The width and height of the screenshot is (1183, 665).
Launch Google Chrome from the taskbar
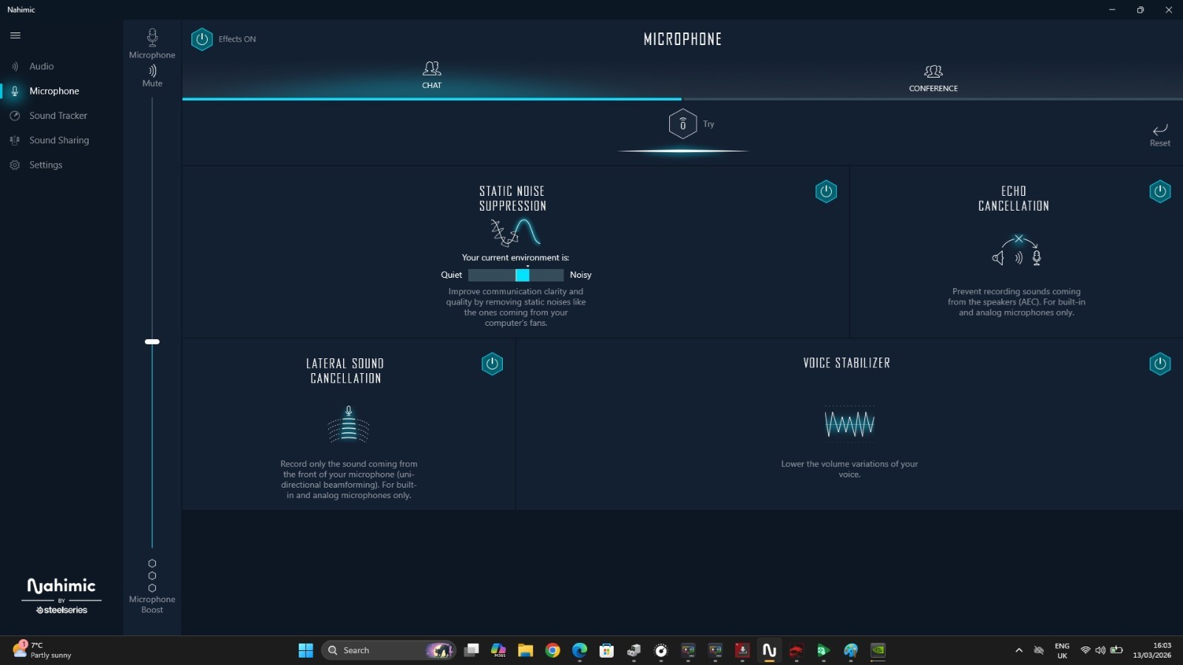click(x=552, y=650)
